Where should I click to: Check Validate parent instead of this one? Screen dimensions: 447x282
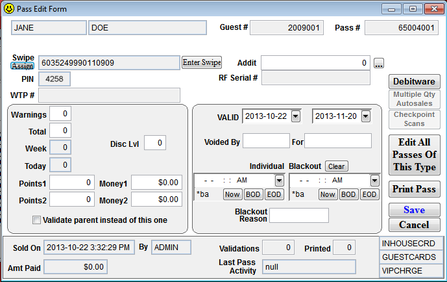36,220
